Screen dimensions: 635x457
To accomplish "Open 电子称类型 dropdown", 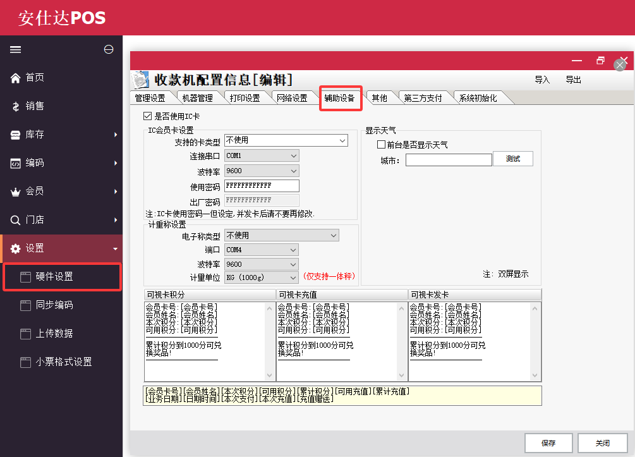I will (x=281, y=235).
